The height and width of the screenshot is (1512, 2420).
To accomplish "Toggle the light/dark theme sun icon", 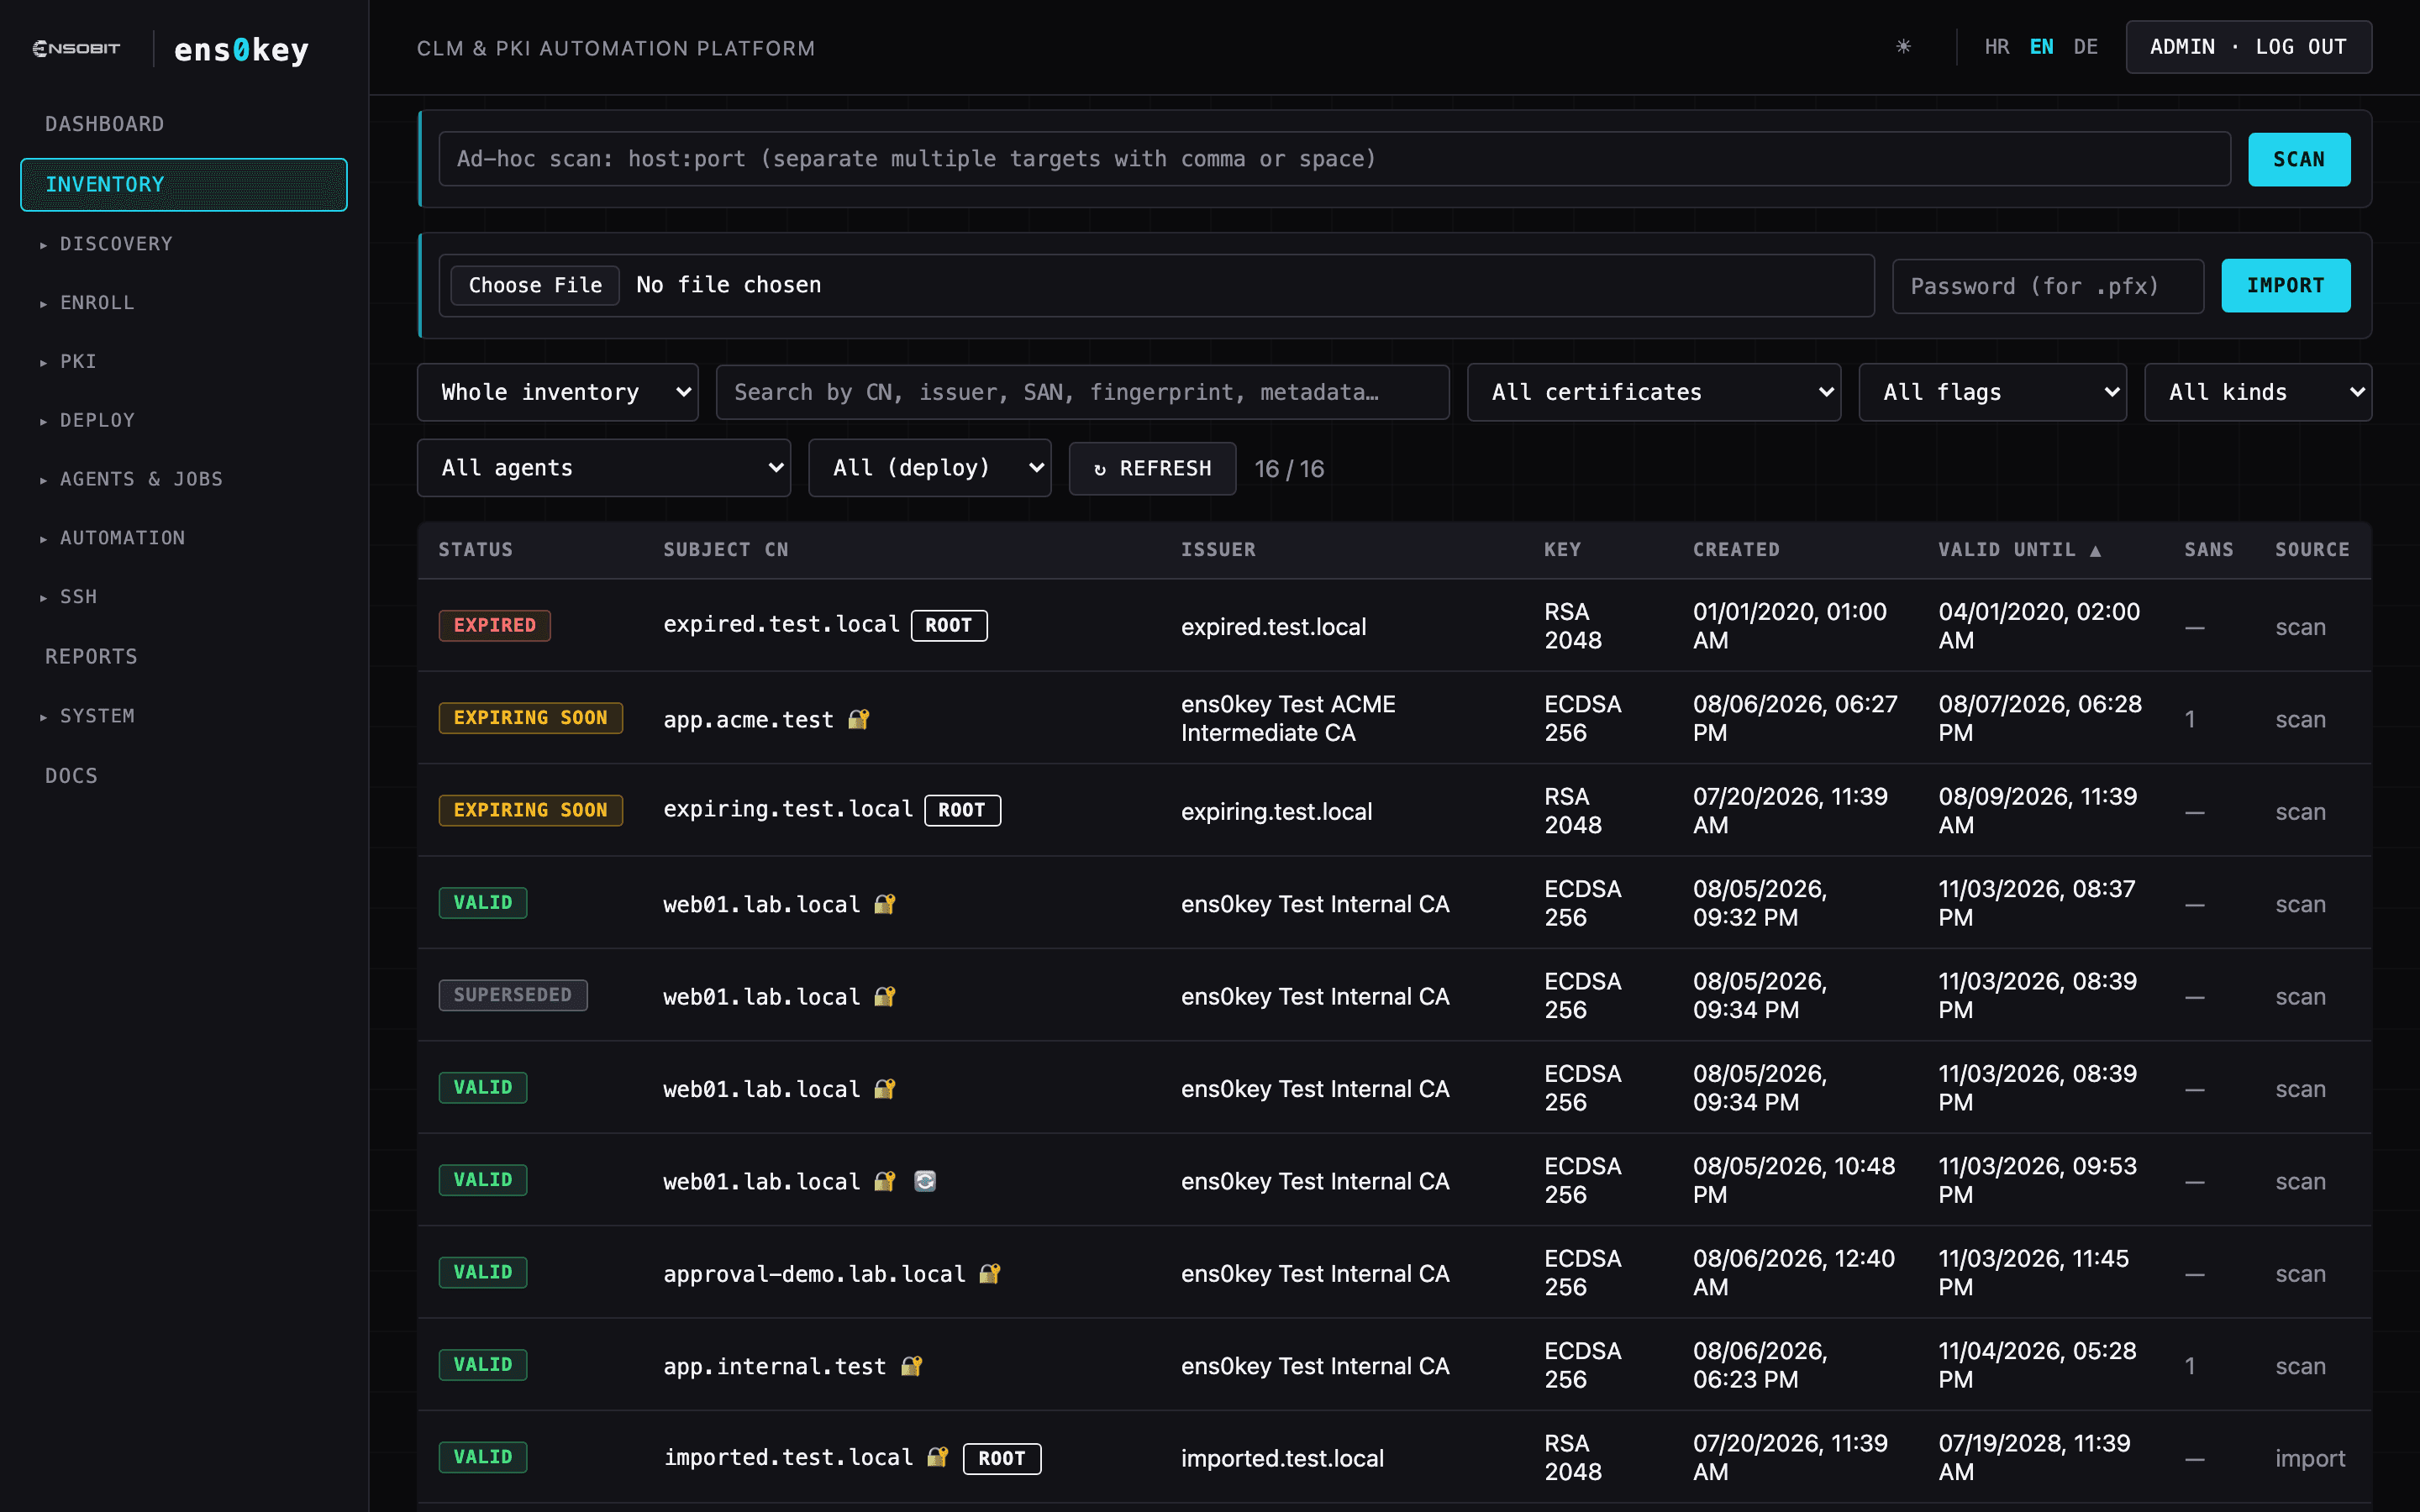I will (x=1903, y=47).
